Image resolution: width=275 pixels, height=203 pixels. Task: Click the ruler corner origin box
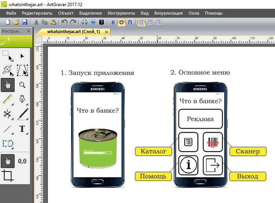39,40
